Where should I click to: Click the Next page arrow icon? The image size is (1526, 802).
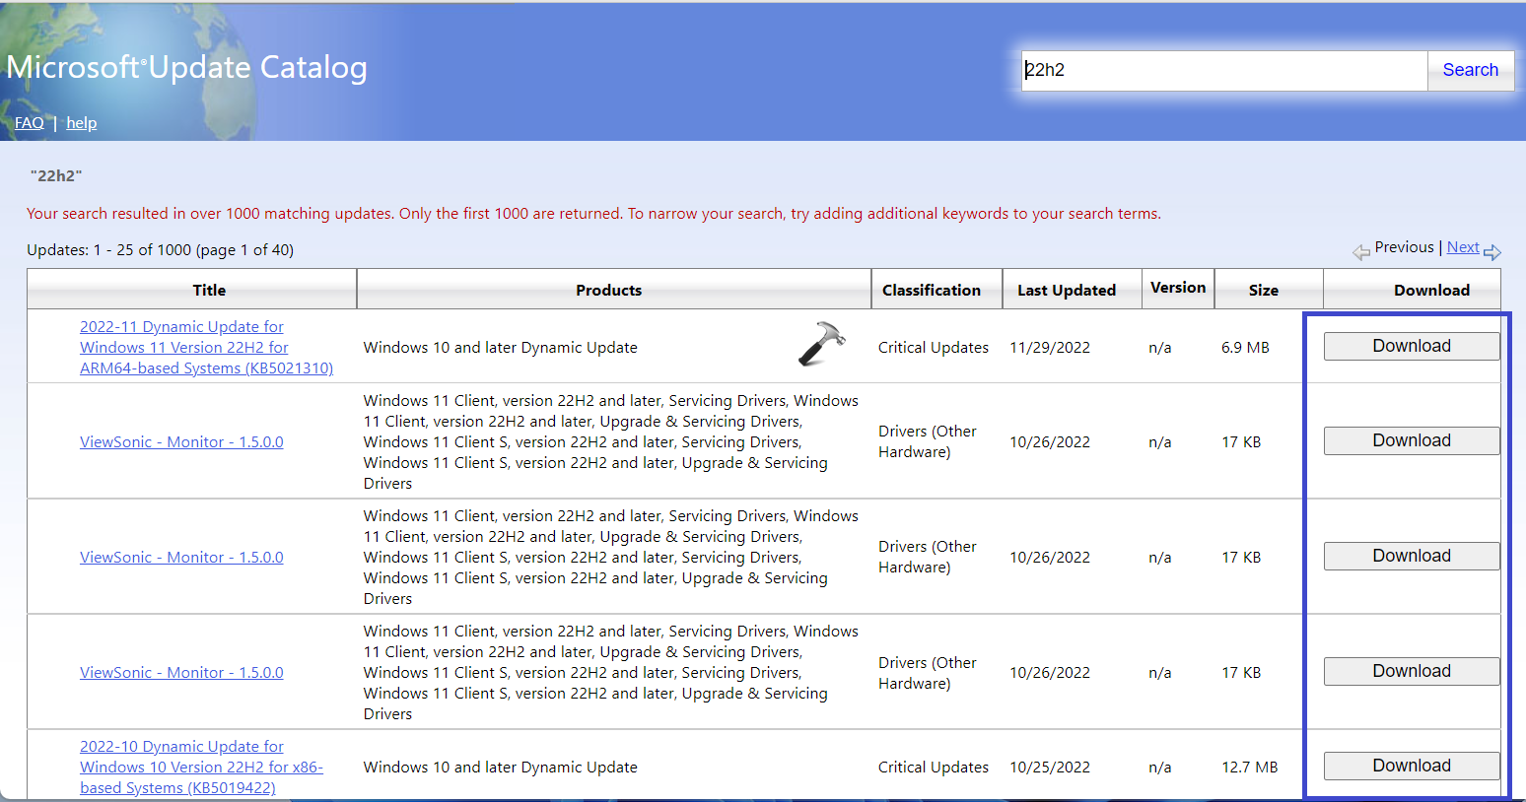tap(1491, 252)
